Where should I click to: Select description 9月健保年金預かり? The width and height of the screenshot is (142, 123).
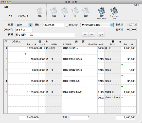pos(72,59)
